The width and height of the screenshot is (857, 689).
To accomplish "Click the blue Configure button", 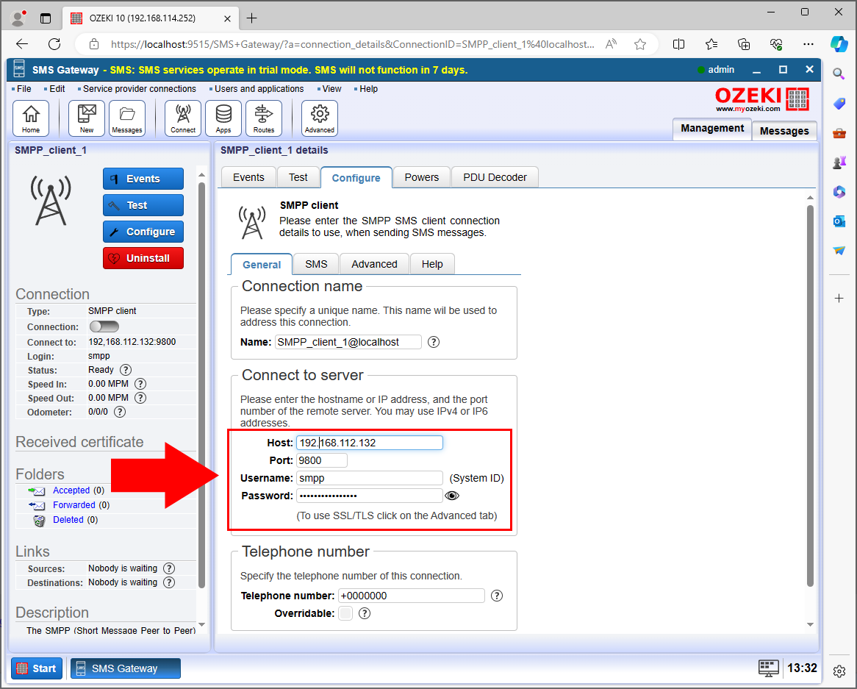I will pos(143,232).
